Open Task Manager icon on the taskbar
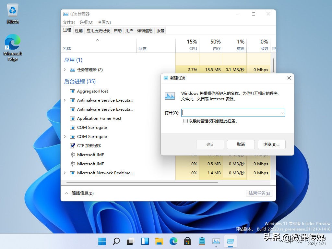Viewport: 332px width, 249px height. [x=216, y=241]
